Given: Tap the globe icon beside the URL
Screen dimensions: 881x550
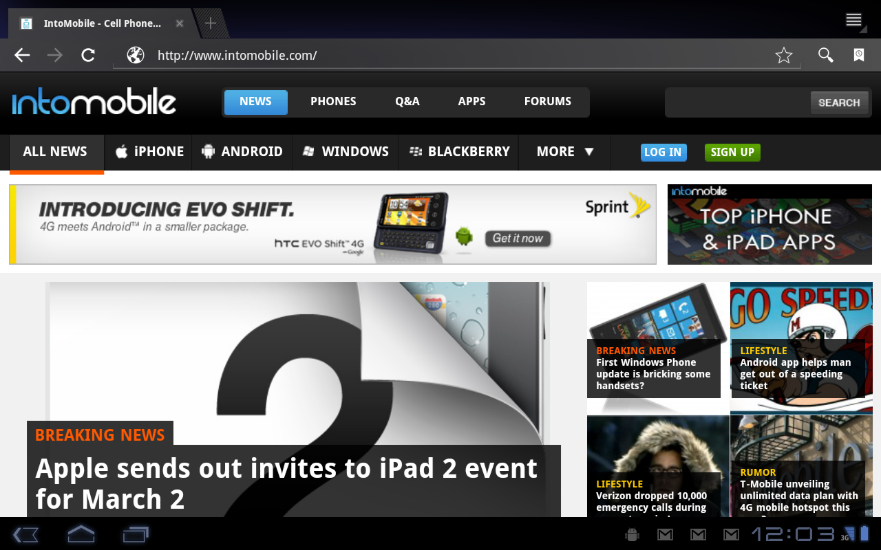Looking at the screenshot, I should (136, 55).
